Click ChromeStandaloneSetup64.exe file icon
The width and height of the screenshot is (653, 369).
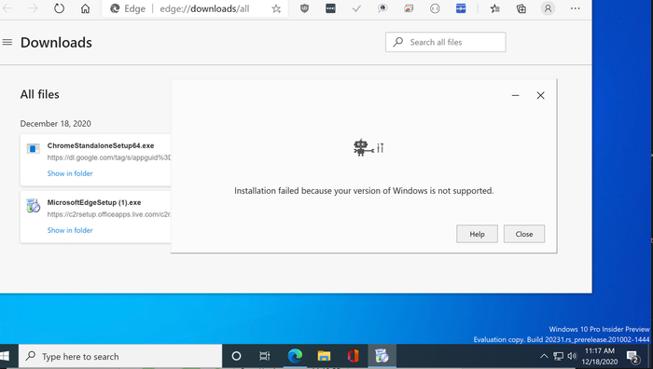(x=33, y=148)
